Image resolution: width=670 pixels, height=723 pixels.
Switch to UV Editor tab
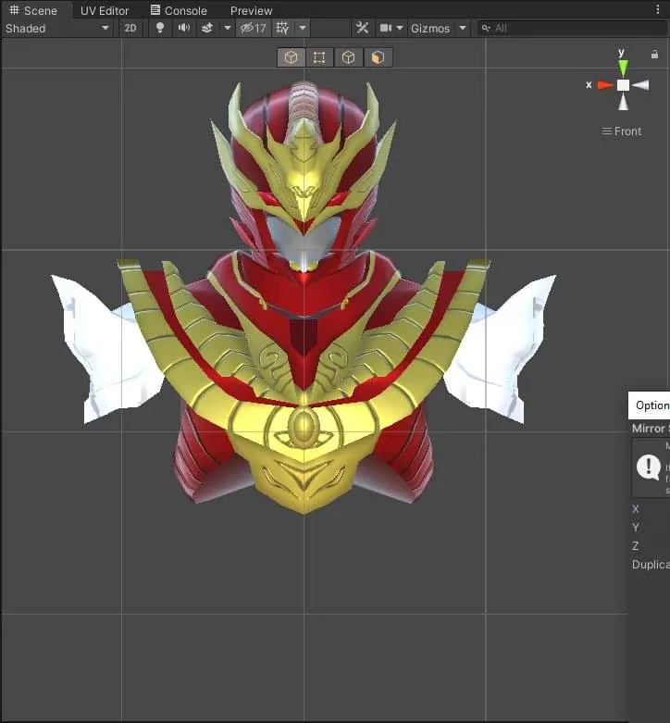105,10
